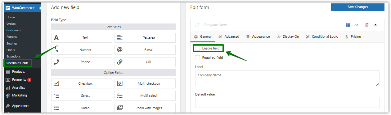
Task: Switch to the Advanced tab
Action: (x=229, y=36)
